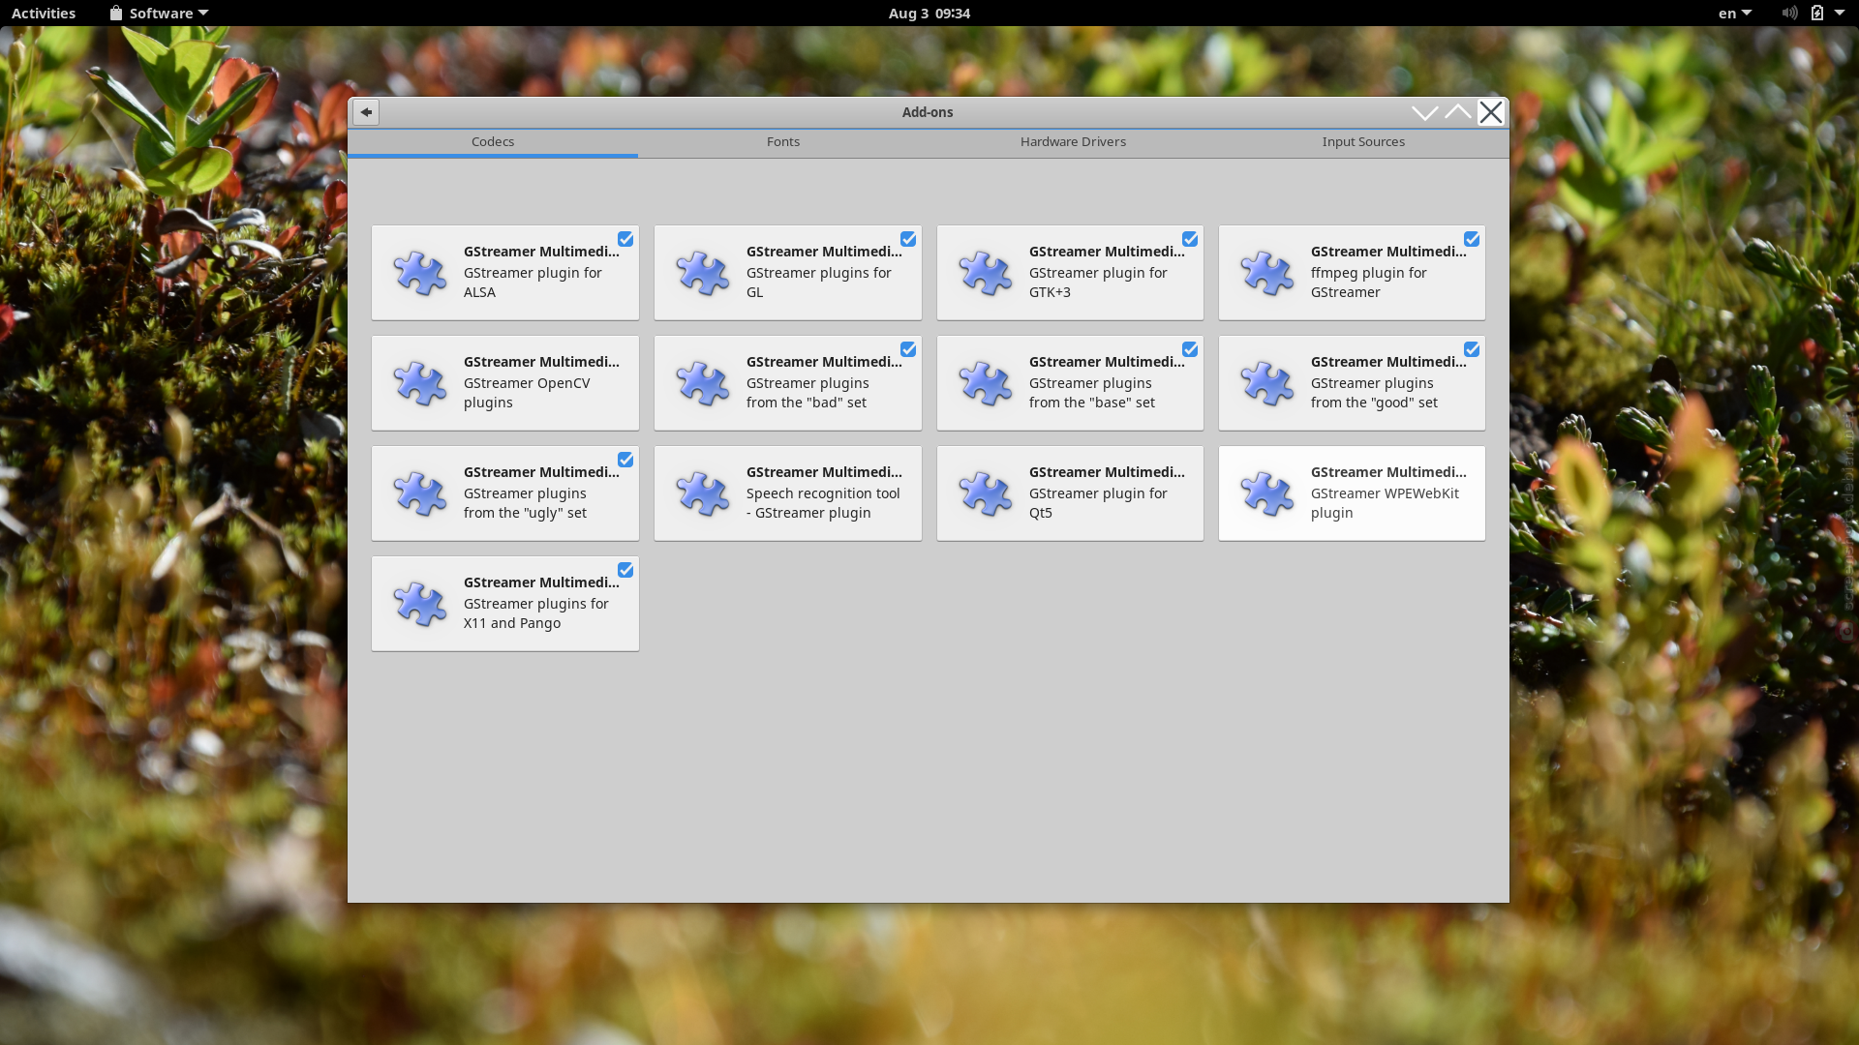The height and width of the screenshot is (1045, 1859).
Task: Click puzzle icon of GTK+3 plugin card
Action: coord(985,273)
